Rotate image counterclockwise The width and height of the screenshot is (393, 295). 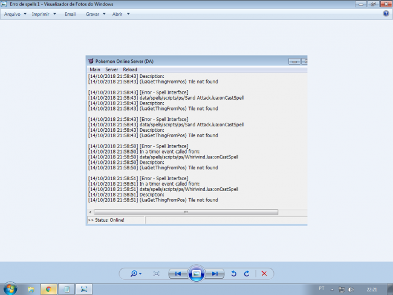(233, 273)
